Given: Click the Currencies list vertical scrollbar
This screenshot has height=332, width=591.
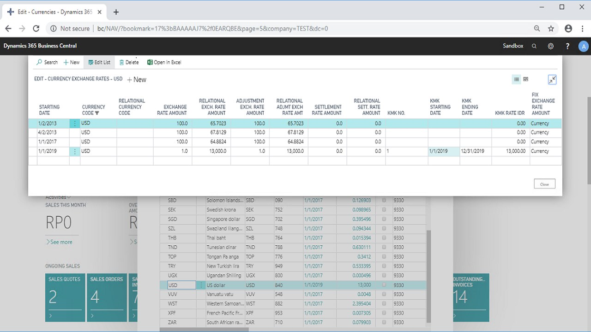Looking at the screenshot, I should tap(428, 277).
